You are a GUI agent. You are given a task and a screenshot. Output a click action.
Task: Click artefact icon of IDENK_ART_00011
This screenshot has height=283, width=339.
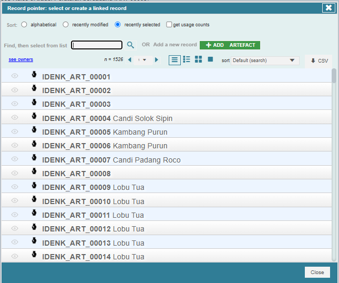[34, 213]
